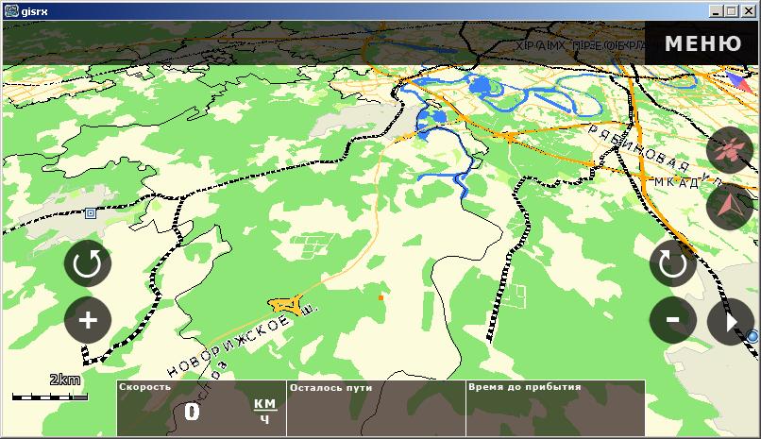Click the gisrx window title icon
761x439 pixels.
coord(11,10)
